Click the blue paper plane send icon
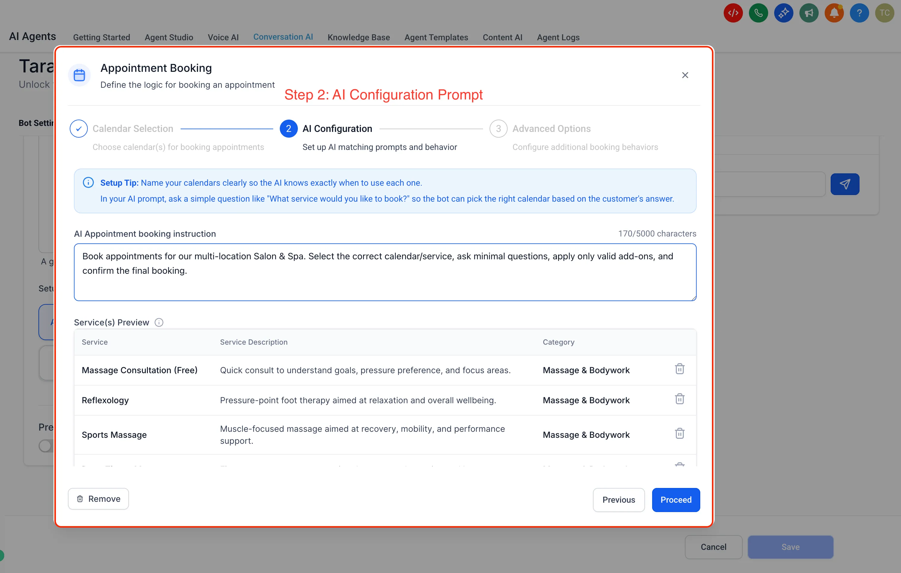The image size is (901, 573). (844, 184)
